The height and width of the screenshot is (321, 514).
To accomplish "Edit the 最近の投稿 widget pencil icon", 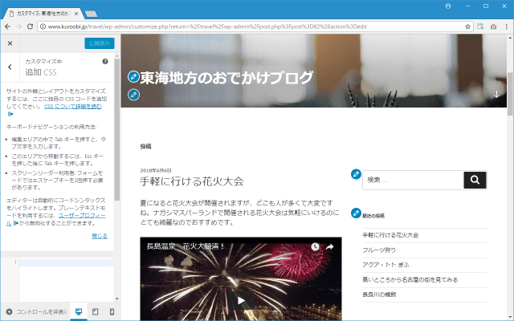I will [356, 213].
